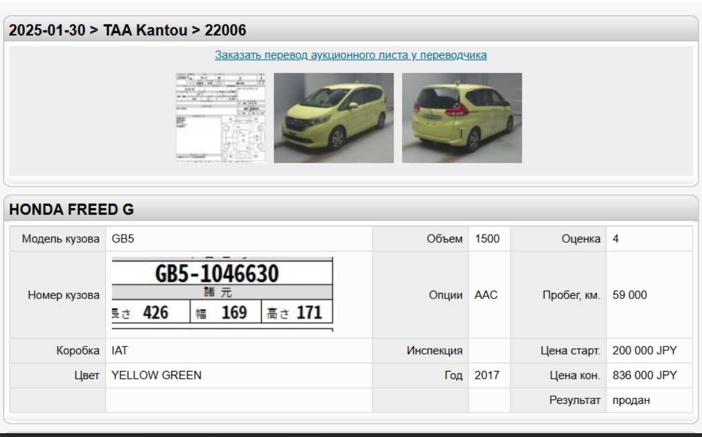Click the mileage value 59 000
Screen dimensions: 702x437
pyautogui.click(x=630, y=295)
